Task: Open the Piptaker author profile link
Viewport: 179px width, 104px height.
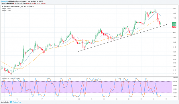Action: (4, 1)
